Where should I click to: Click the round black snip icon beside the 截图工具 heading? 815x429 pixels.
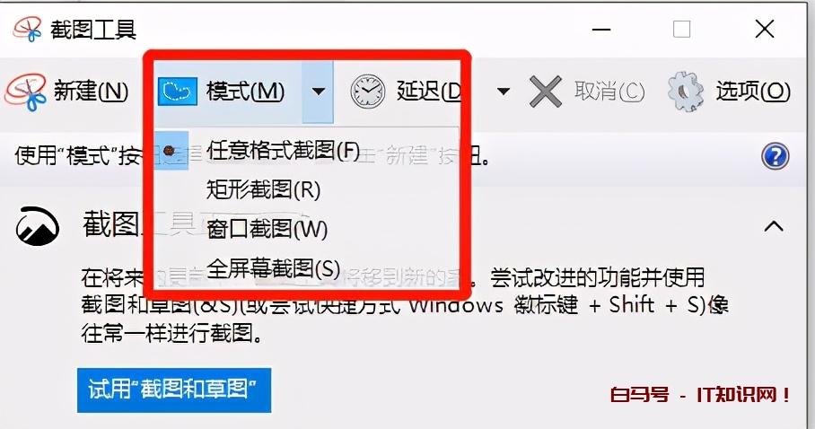pos(38,227)
